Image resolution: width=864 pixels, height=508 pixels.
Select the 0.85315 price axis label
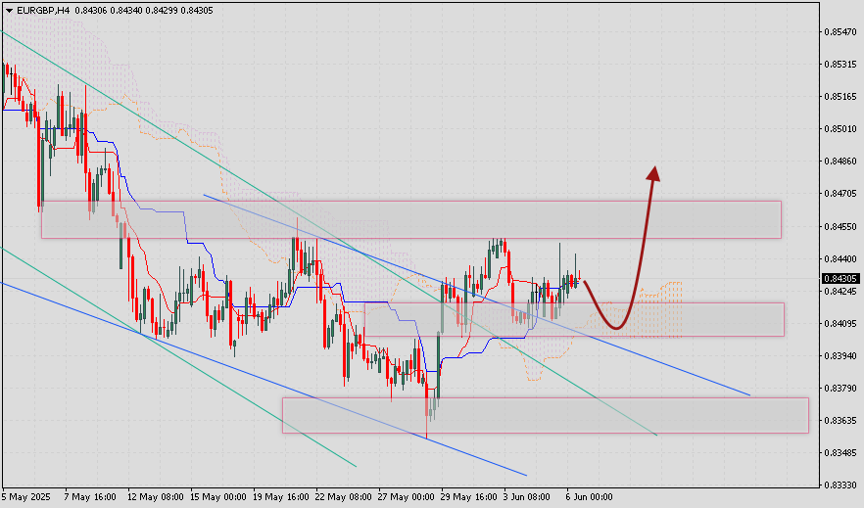pos(840,65)
